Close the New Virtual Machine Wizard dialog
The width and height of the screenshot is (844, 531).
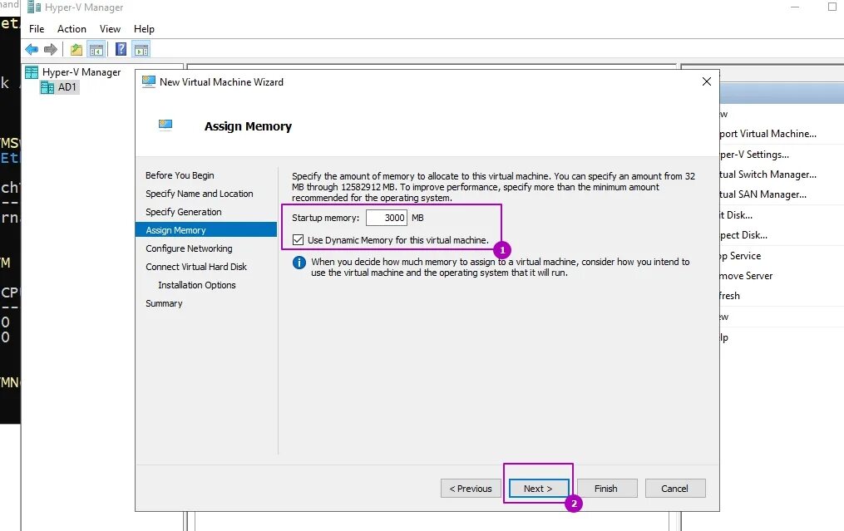click(707, 81)
